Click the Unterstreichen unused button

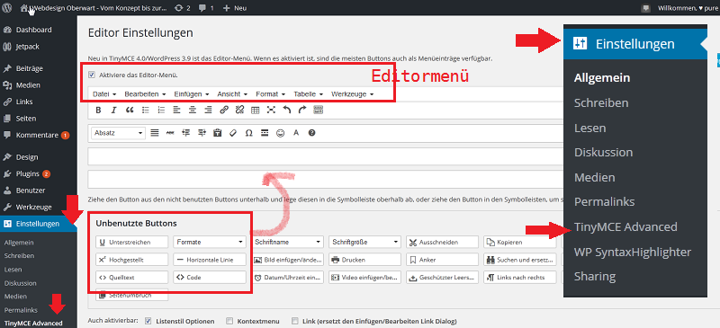131,242
